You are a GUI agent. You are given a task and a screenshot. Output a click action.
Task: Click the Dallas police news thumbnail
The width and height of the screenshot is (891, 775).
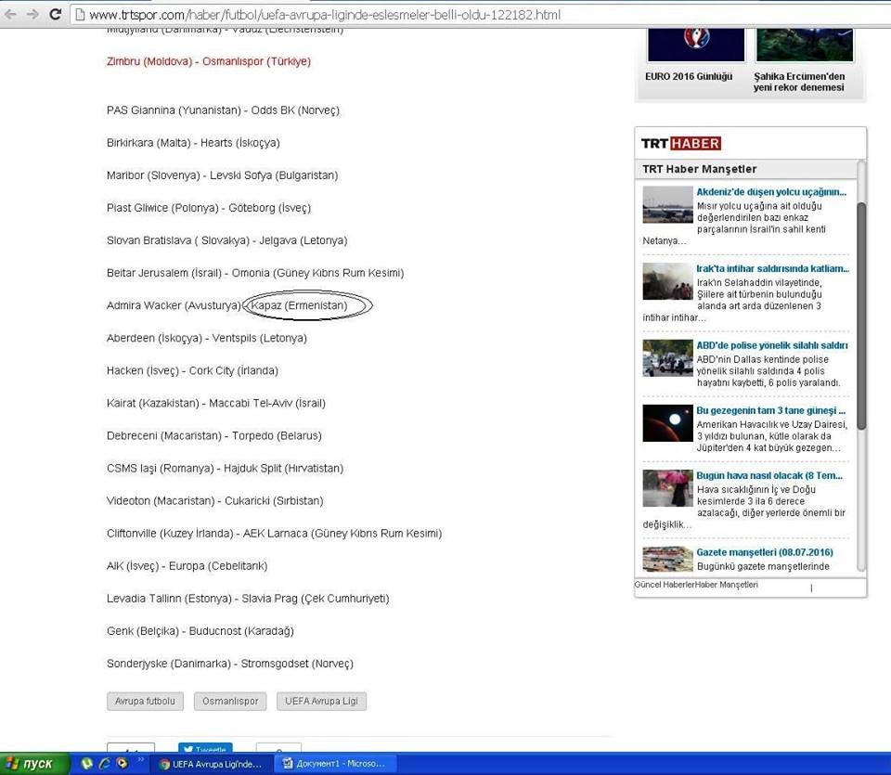click(667, 358)
